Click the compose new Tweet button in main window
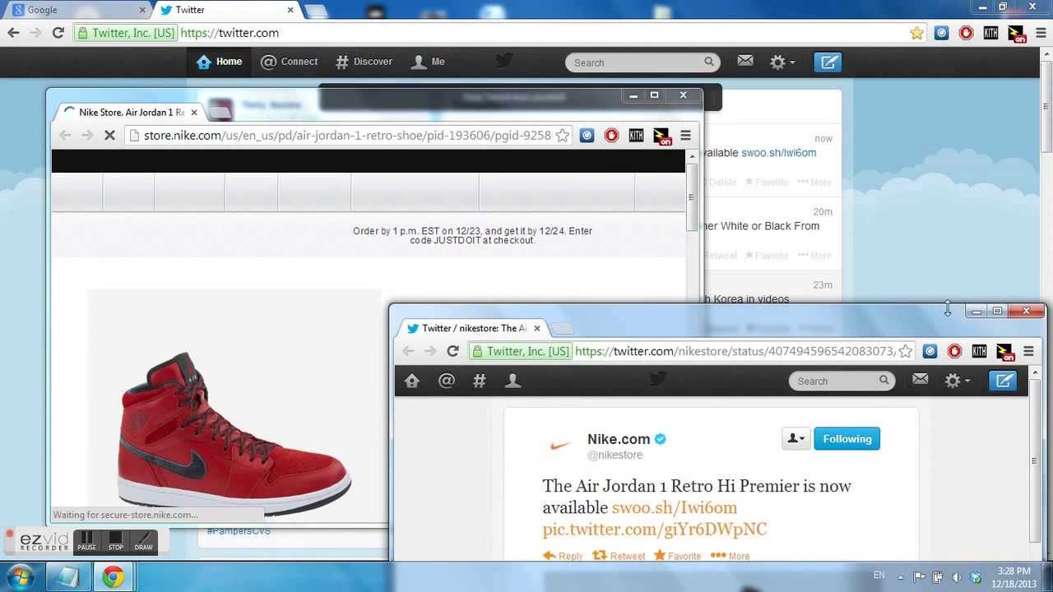This screenshot has width=1053, height=592. 828,62
